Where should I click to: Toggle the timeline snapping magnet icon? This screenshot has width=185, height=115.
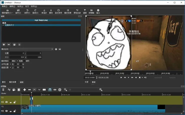click(50, 90)
